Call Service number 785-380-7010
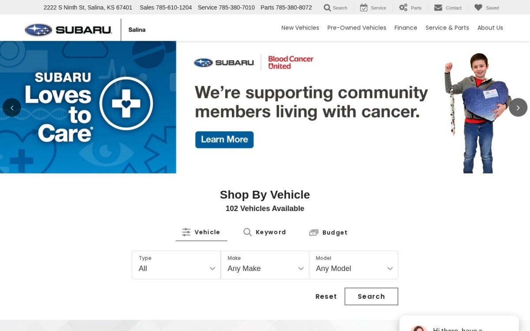 pos(226,8)
